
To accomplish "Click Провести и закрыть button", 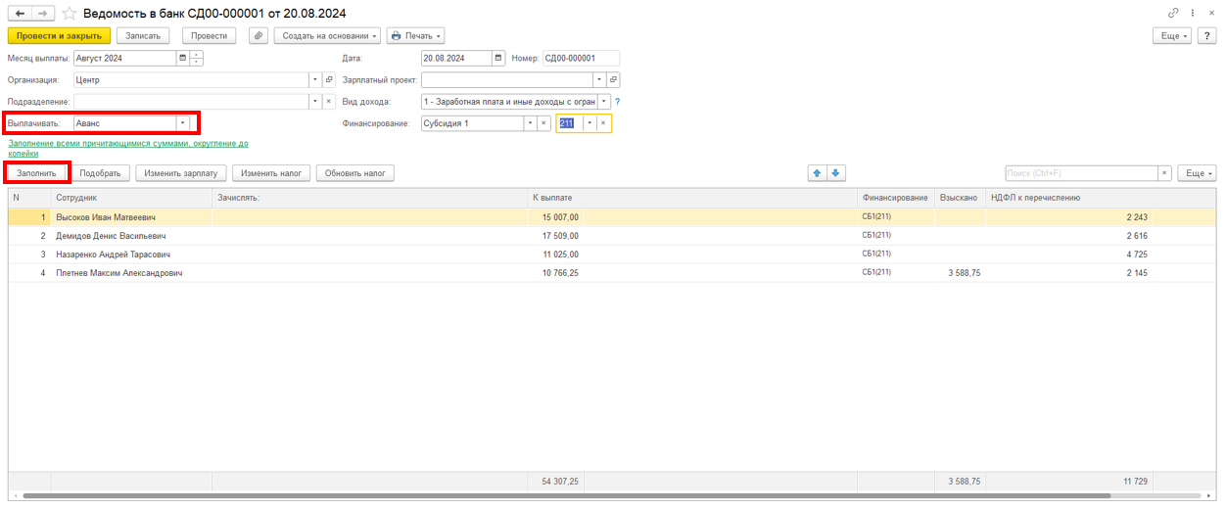I will pyautogui.click(x=59, y=35).
